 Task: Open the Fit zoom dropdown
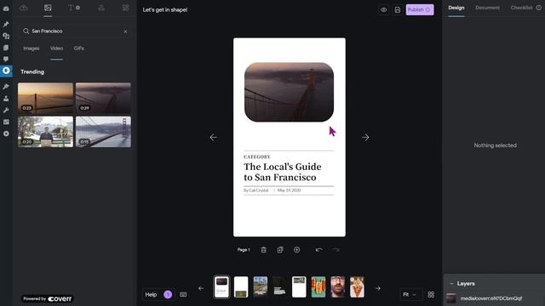(x=410, y=295)
